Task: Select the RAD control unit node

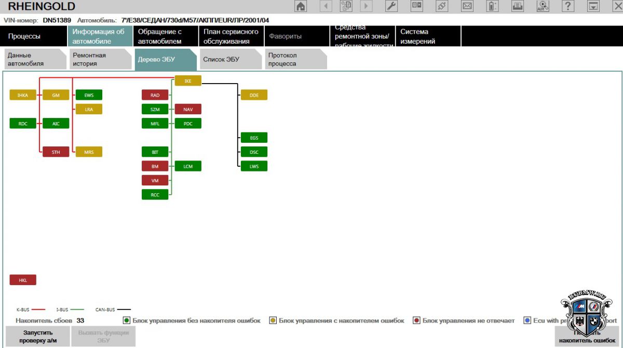Action: [x=155, y=95]
